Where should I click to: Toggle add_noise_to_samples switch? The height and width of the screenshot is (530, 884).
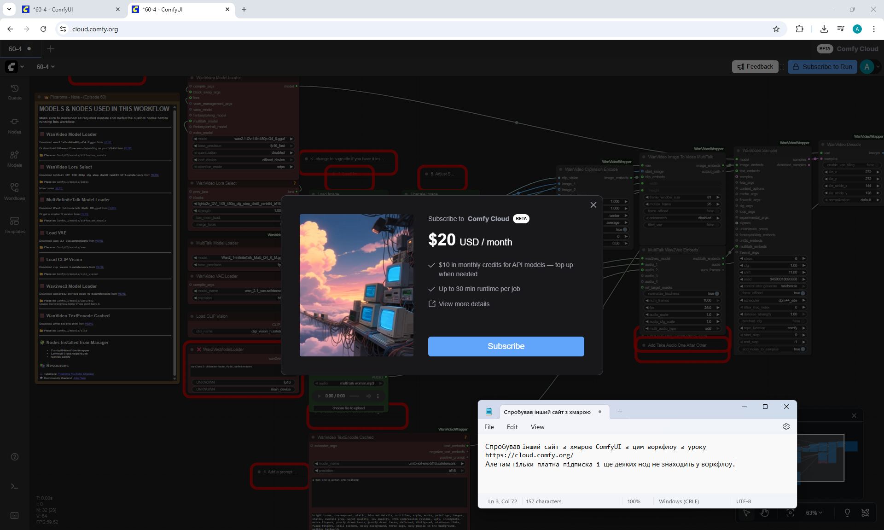tap(803, 349)
